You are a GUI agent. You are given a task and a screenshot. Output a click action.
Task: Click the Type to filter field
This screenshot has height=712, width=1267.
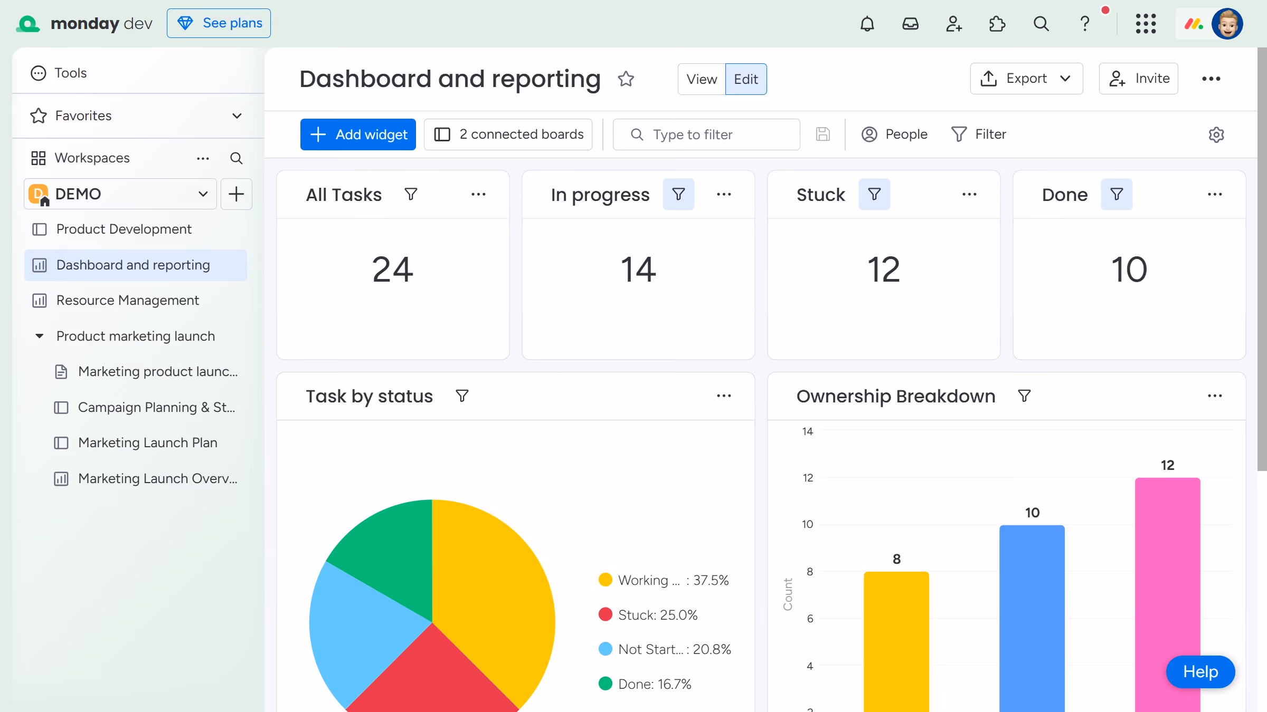tap(706, 134)
